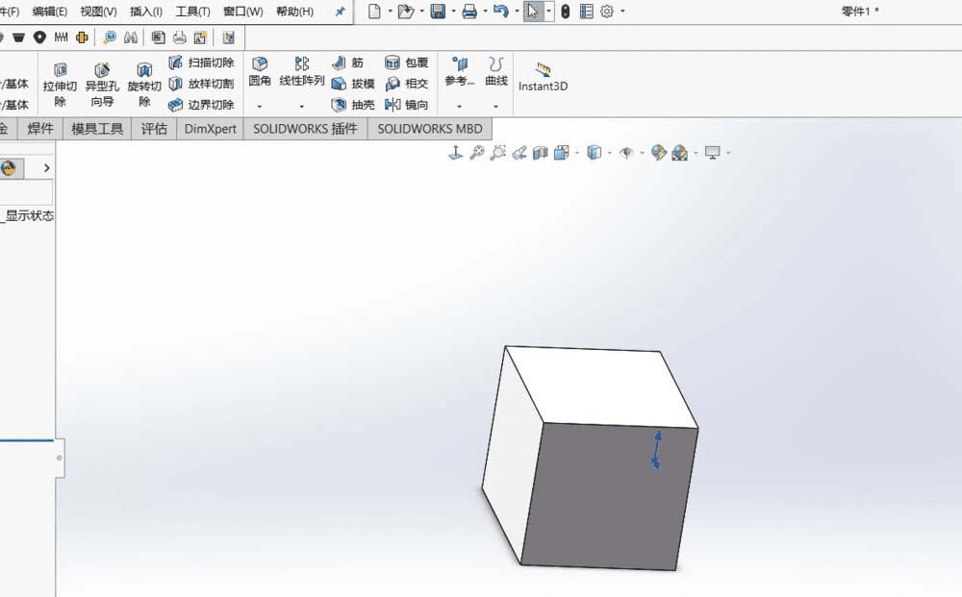The image size is (962, 597).
Task: Open the 工具(T) menu
Action: click(192, 12)
